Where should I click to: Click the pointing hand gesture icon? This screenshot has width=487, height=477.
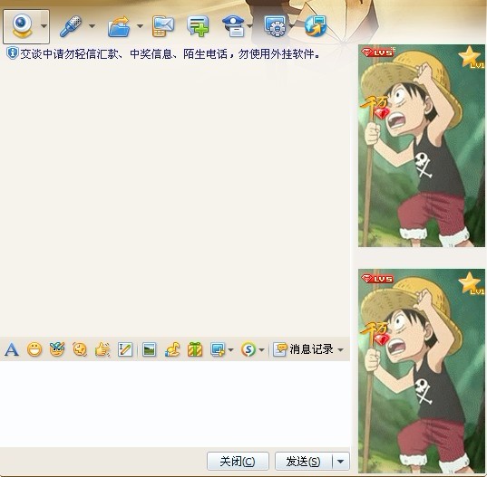102,349
